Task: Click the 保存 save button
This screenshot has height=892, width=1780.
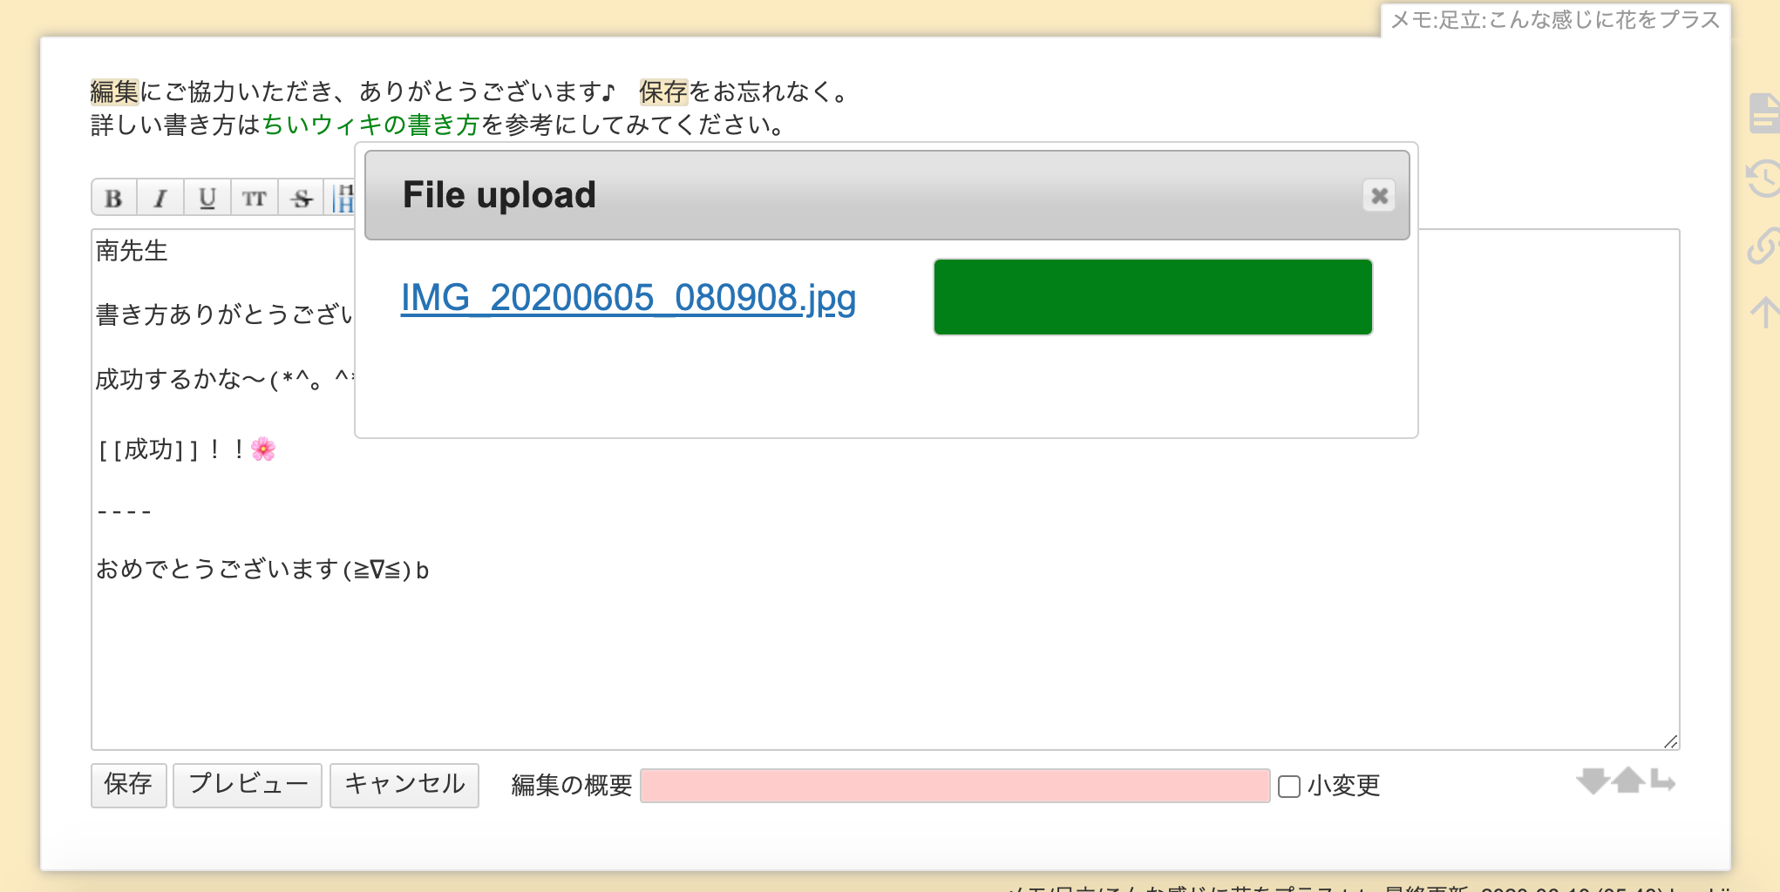Action: [128, 785]
